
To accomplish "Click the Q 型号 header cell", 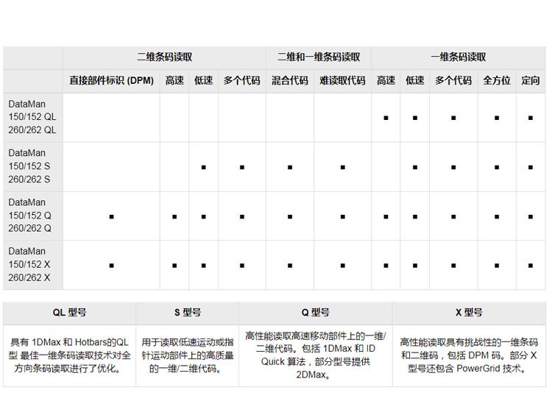I will [x=316, y=313].
